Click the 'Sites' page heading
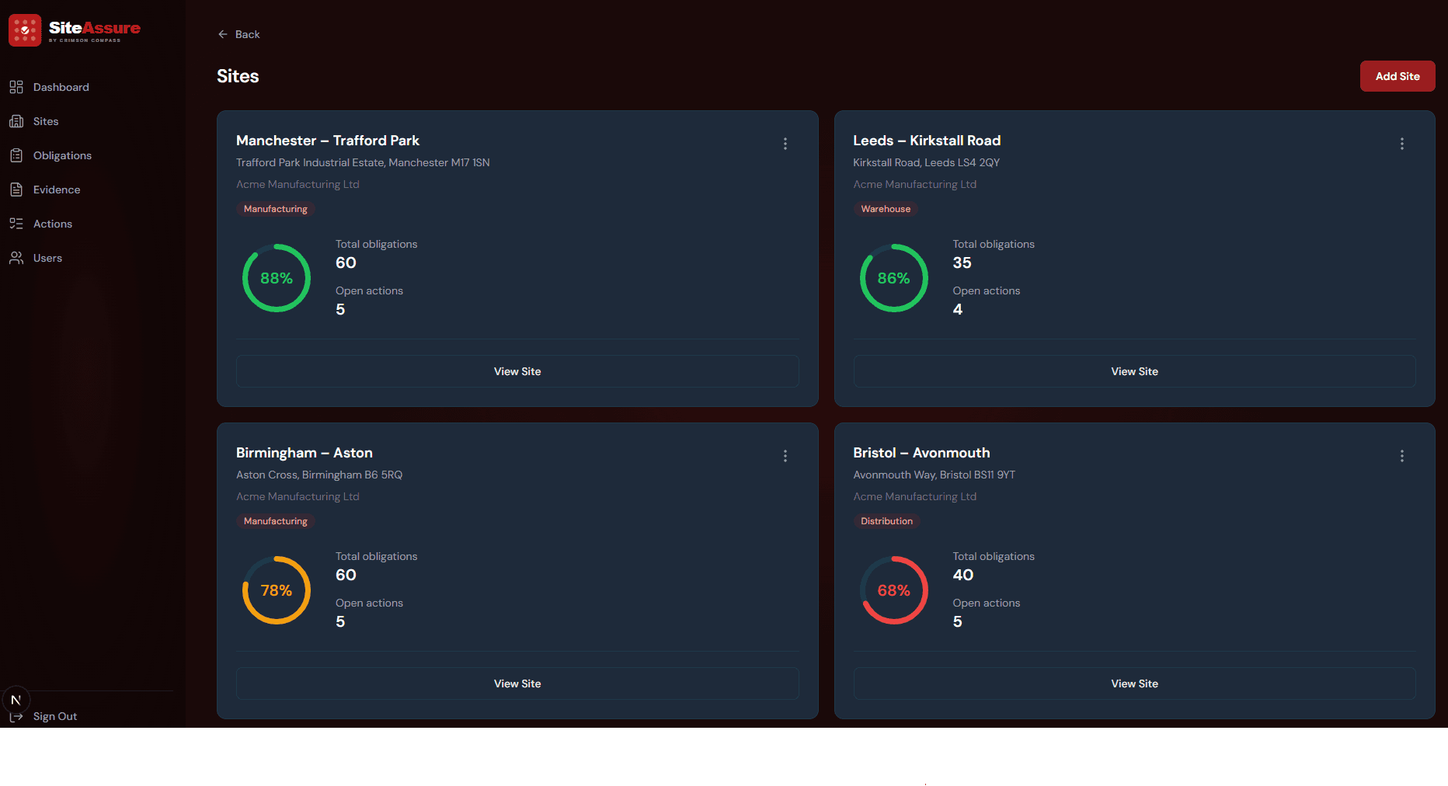Image resolution: width=1448 pixels, height=786 pixels. (x=238, y=76)
